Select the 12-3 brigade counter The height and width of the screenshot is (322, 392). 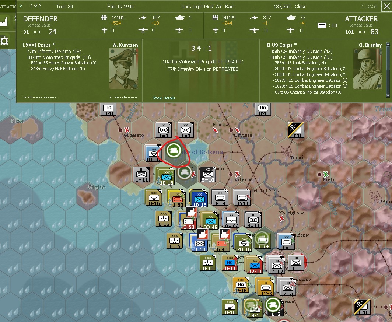(x=265, y=287)
